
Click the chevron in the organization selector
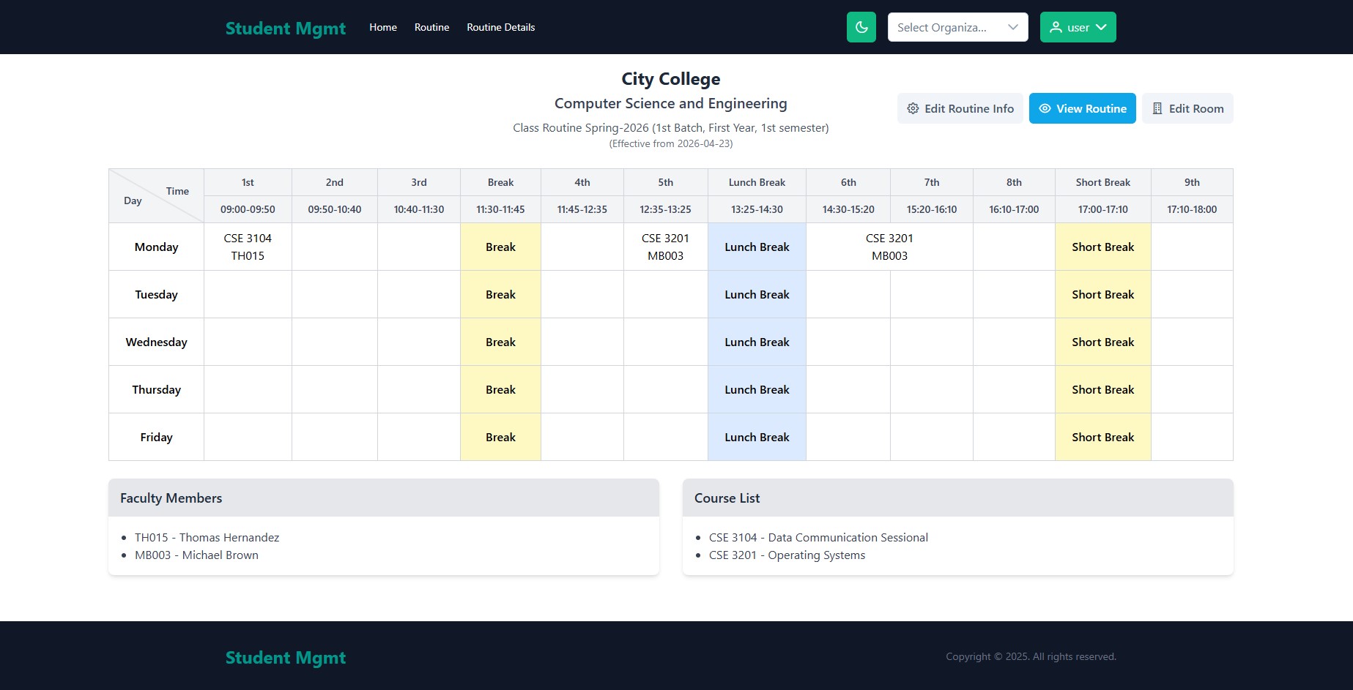pyautogui.click(x=1013, y=27)
